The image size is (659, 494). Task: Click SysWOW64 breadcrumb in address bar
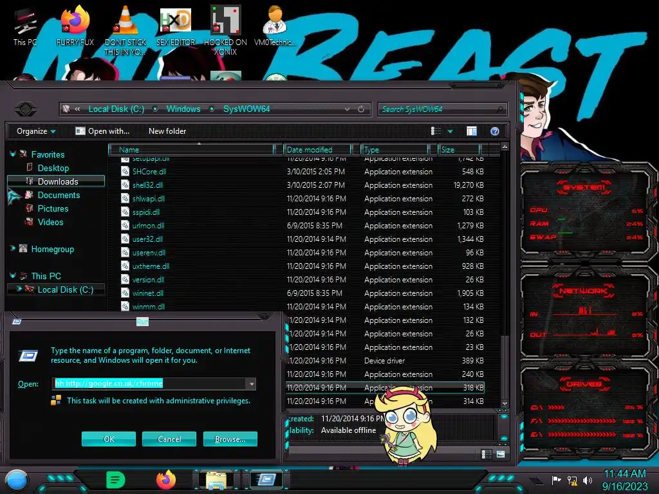[x=246, y=109]
